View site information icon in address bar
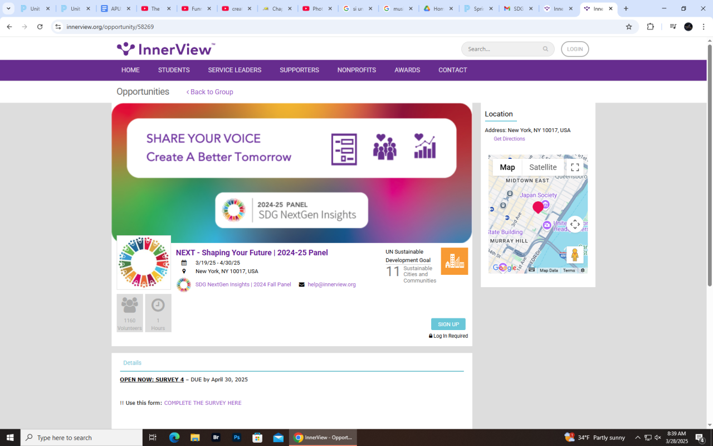 (58, 27)
